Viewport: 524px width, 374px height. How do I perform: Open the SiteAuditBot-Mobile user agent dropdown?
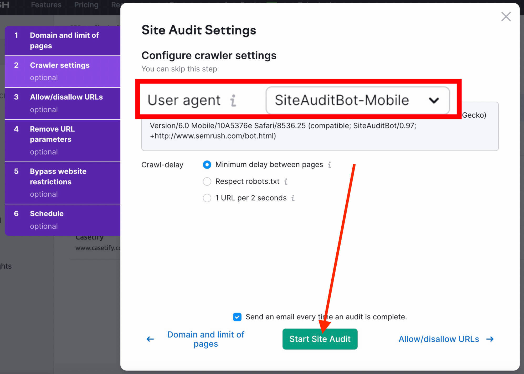358,100
